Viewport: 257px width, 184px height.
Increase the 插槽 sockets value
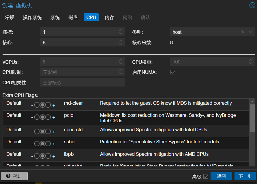tap(121, 30)
